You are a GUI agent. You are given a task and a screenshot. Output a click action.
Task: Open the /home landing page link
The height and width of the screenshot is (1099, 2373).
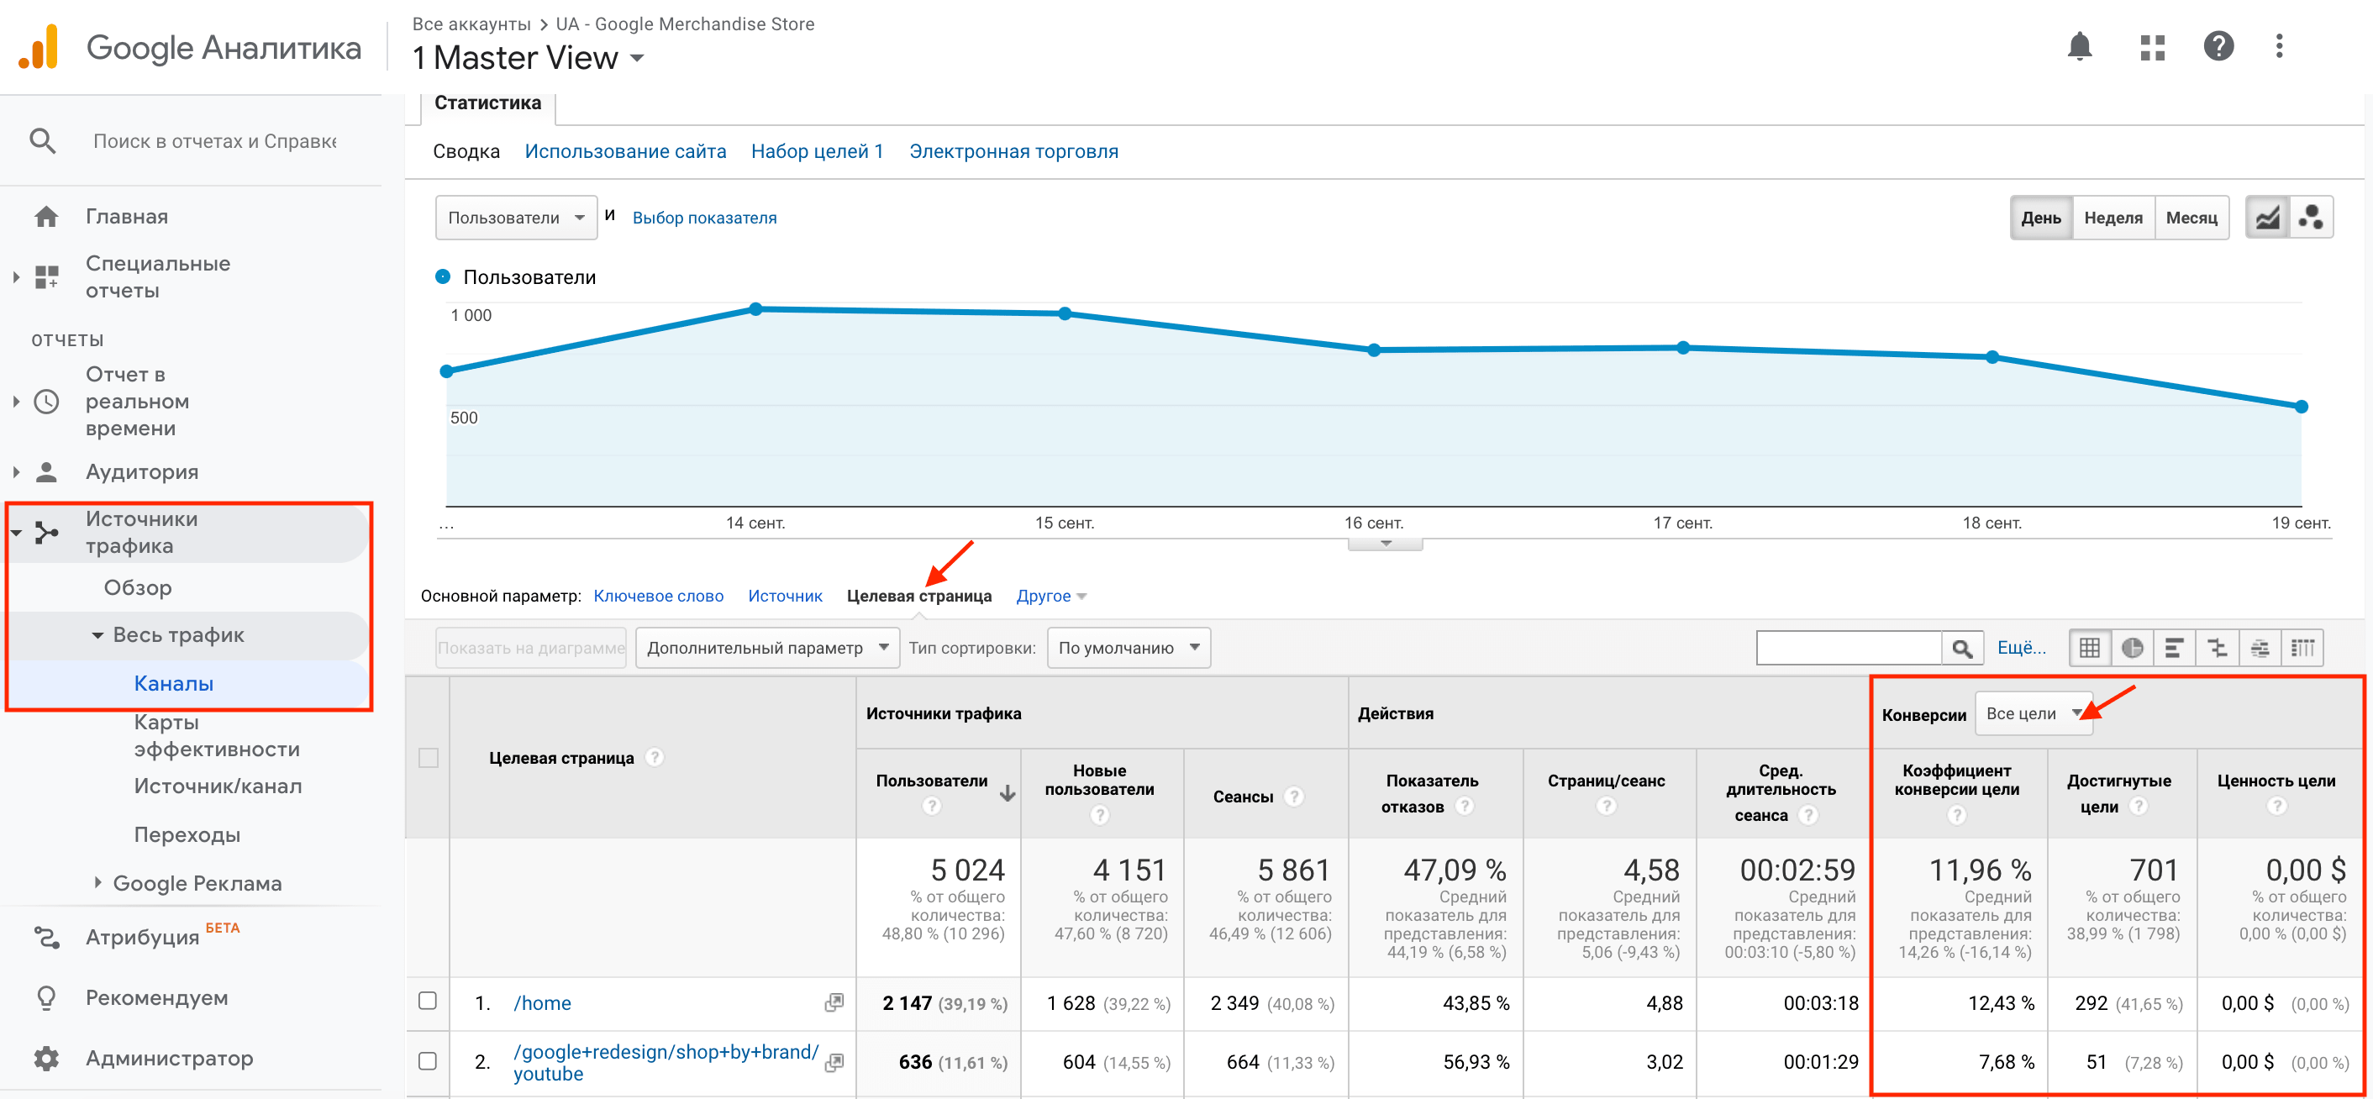[542, 1003]
